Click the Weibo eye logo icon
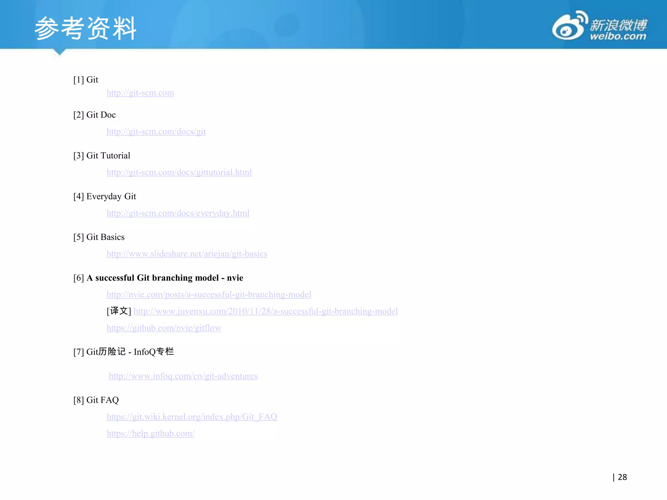 point(570,25)
